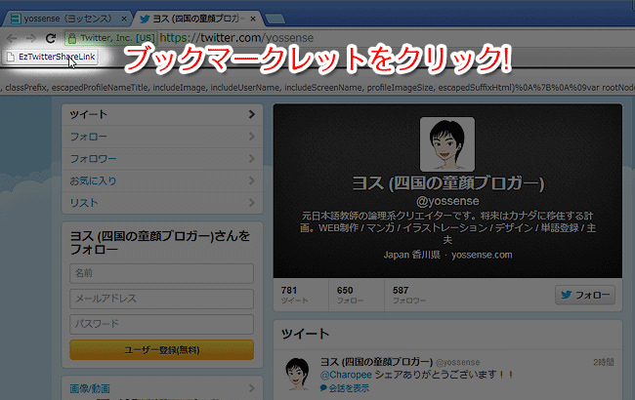Click the tweet author name ヨス (四国の童顔ブロガー)

(x=376, y=362)
